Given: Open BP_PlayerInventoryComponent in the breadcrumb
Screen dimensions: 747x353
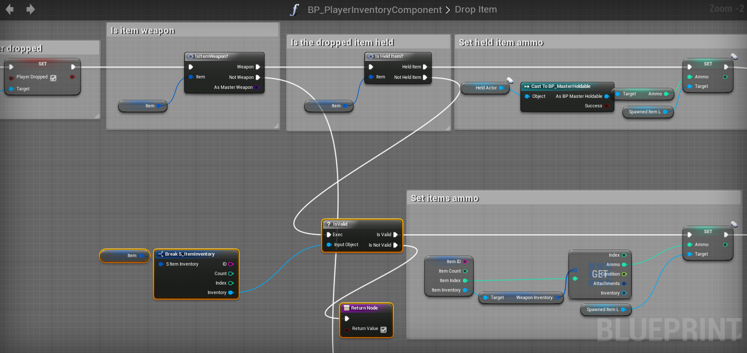Looking at the screenshot, I should pos(374,10).
